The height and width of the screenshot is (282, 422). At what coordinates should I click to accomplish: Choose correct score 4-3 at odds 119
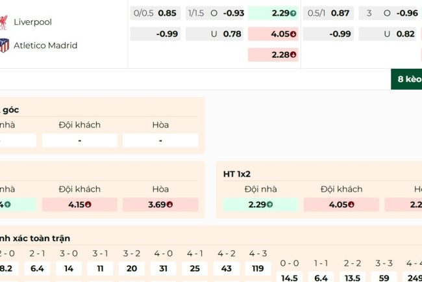coord(258,268)
